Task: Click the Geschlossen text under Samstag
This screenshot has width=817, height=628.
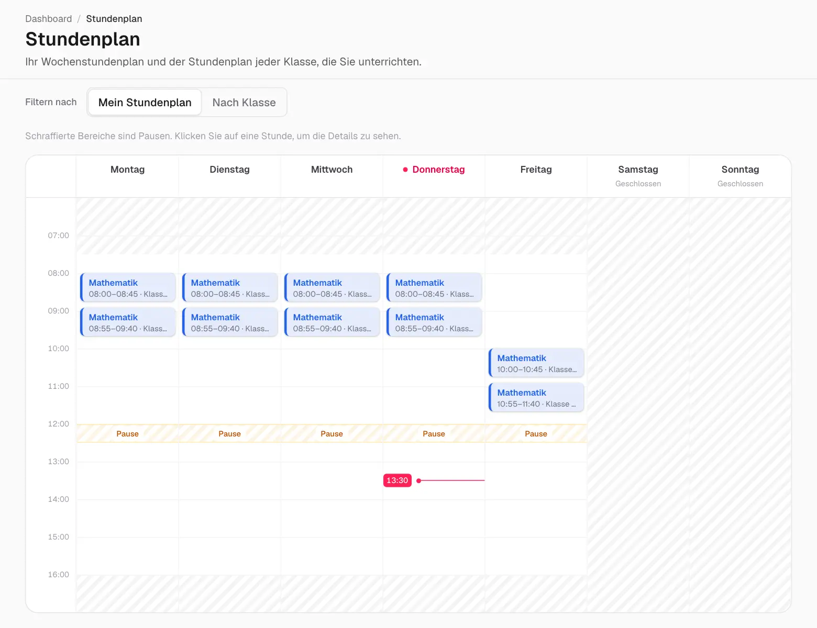Action: click(x=638, y=184)
